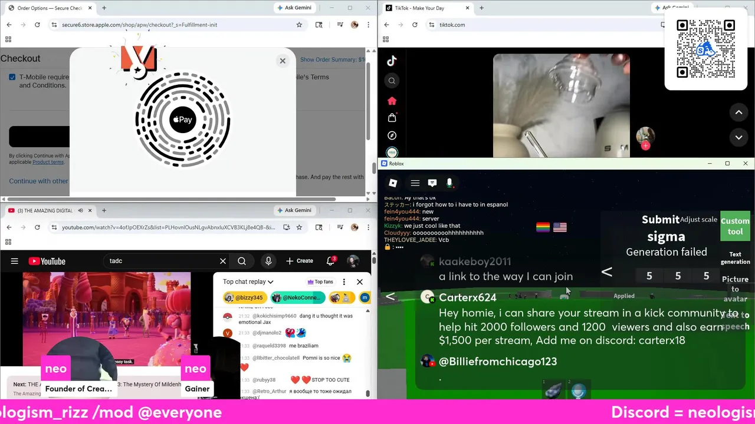The height and width of the screenshot is (424, 755).
Task: Open chat more options three-dot menu
Action: coord(344,281)
